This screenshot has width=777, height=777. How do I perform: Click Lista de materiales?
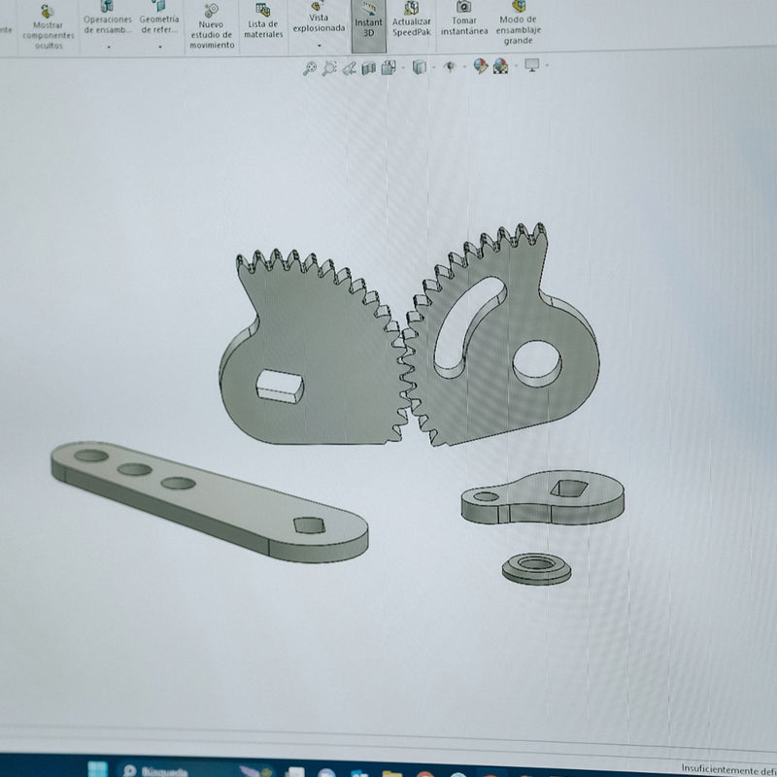coord(263,21)
